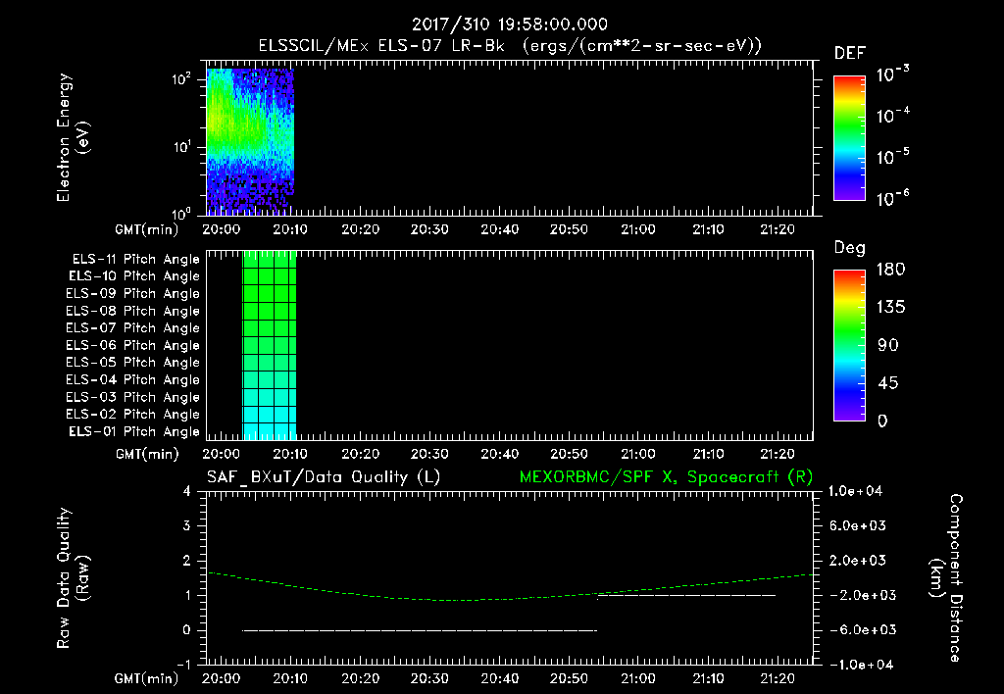Screen dimensions: 1004x694
Task: Click the 1.0e+04 right axis value
Action: [x=855, y=492]
